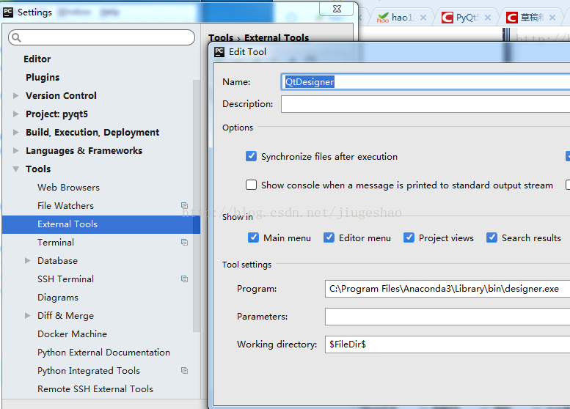Uncheck the Editor menu option
Image resolution: width=570 pixels, height=409 pixels.
[329, 237]
